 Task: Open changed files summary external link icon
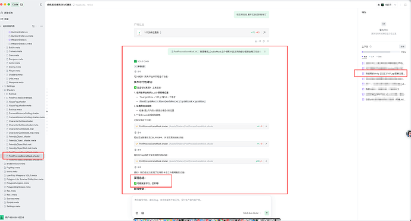264,33
